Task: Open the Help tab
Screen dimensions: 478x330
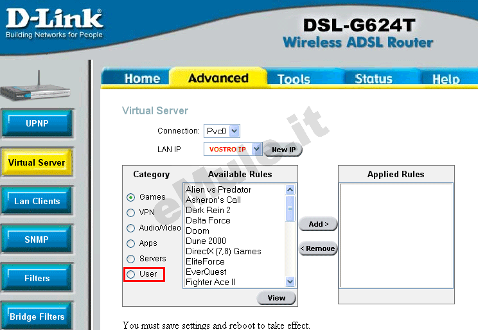Action: 446,80
